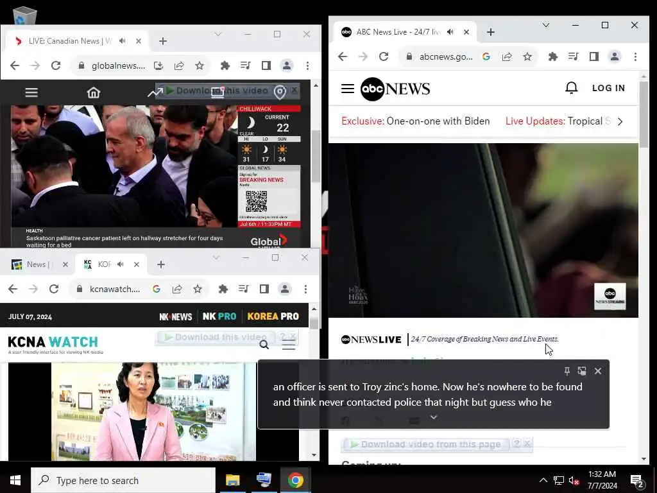This screenshot has width=657, height=493.
Task: Mute the KCNA Watch tab
Action: click(121, 264)
